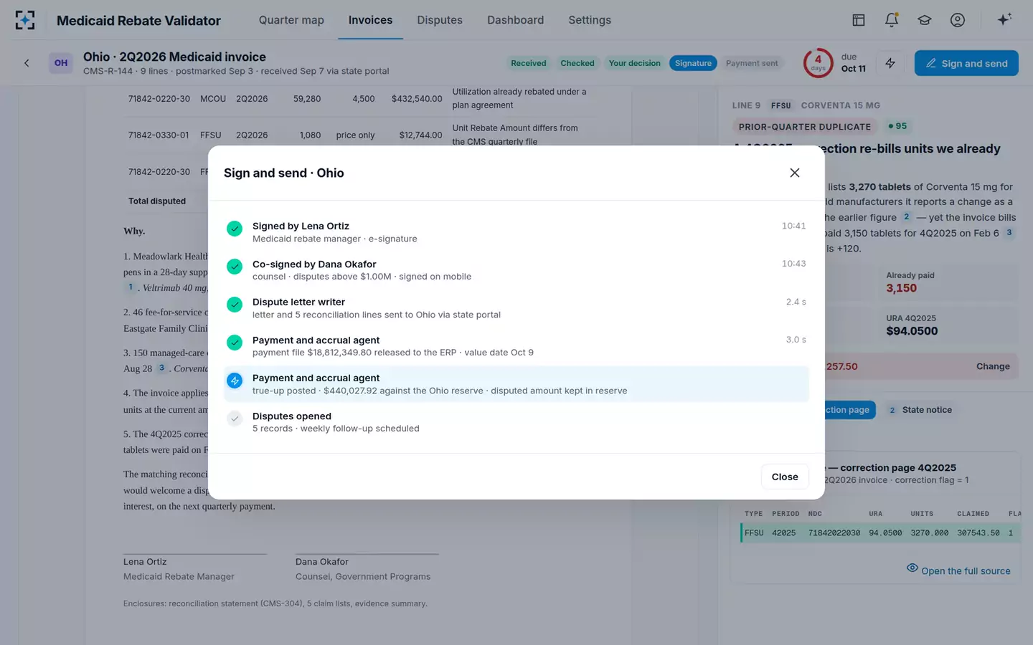Image resolution: width=1033 pixels, height=645 pixels.
Task: Open the user account profile icon
Action: tap(958, 20)
